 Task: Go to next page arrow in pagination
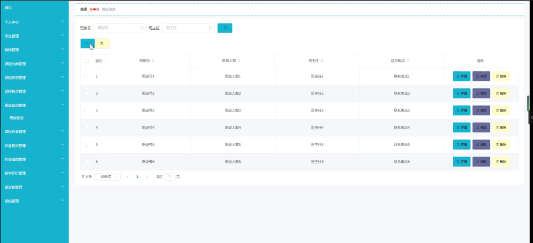coord(147,177)
